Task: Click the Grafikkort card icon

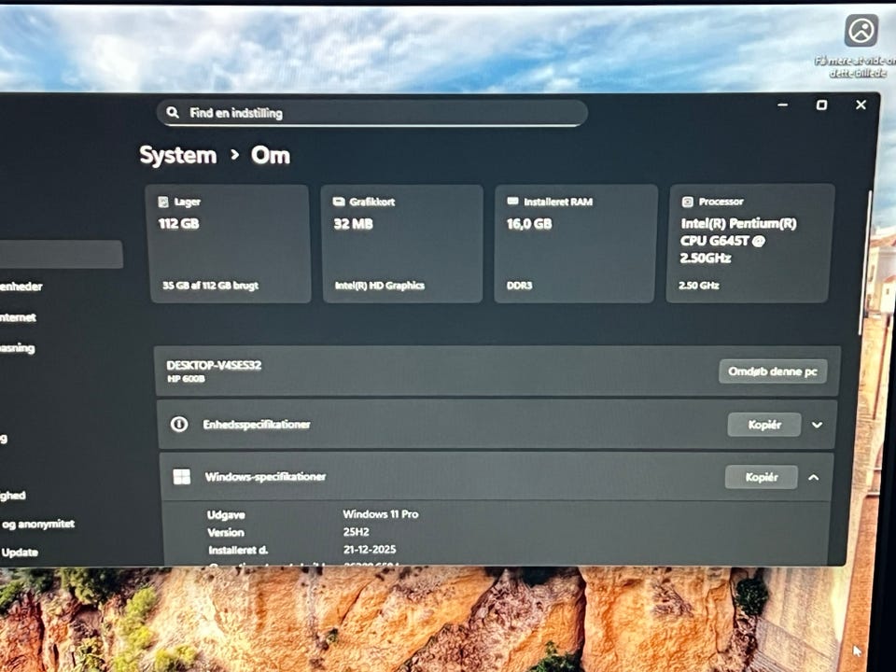Action: pyautogui.click(x=339, y=202)
